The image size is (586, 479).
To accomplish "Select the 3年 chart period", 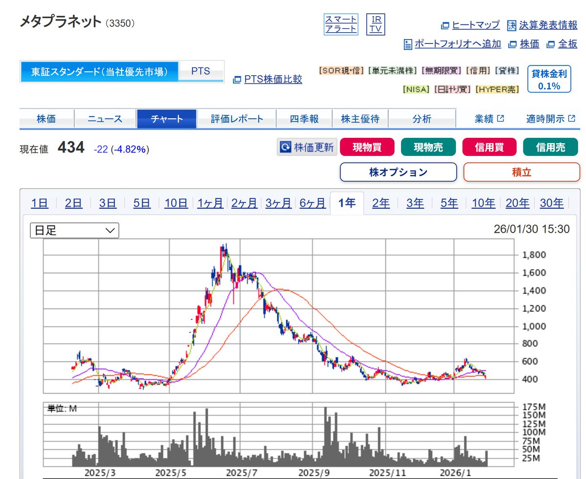I will (415, 203).
